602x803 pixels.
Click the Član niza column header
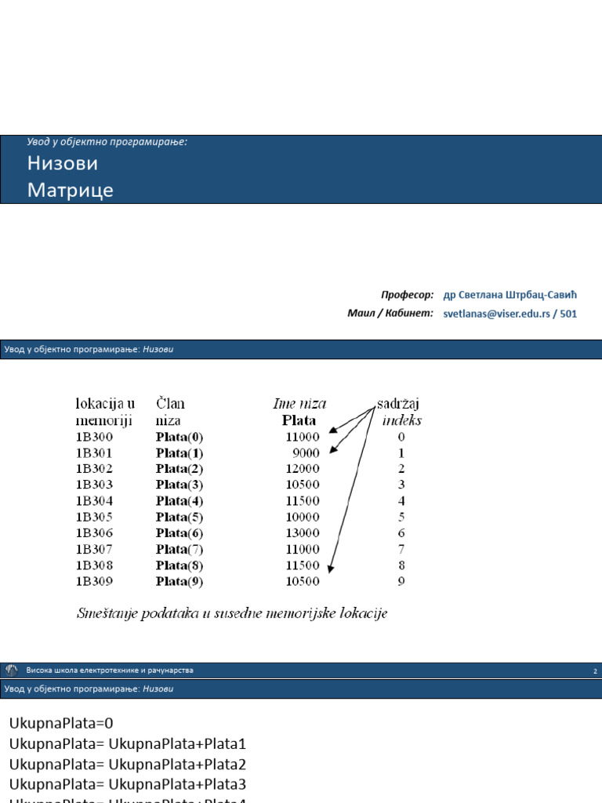click(170, 412)
